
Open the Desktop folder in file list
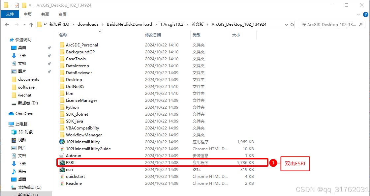coord(74,80)
